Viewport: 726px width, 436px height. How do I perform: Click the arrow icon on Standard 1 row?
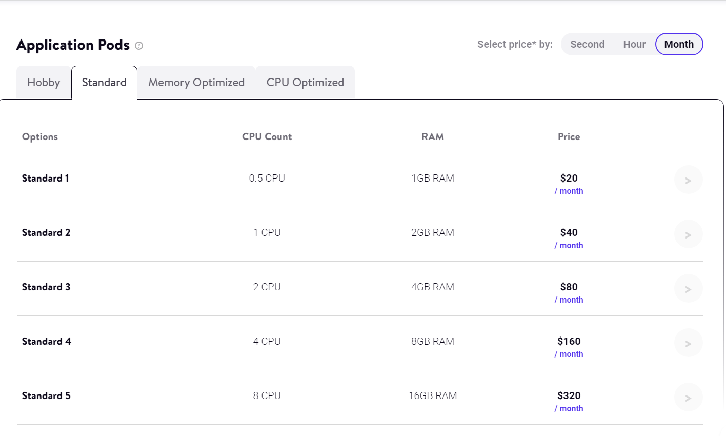pyautogui.click(x=688, y=180)
